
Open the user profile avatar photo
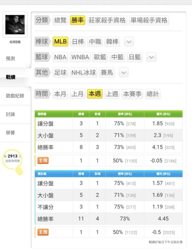pos(15,24)
